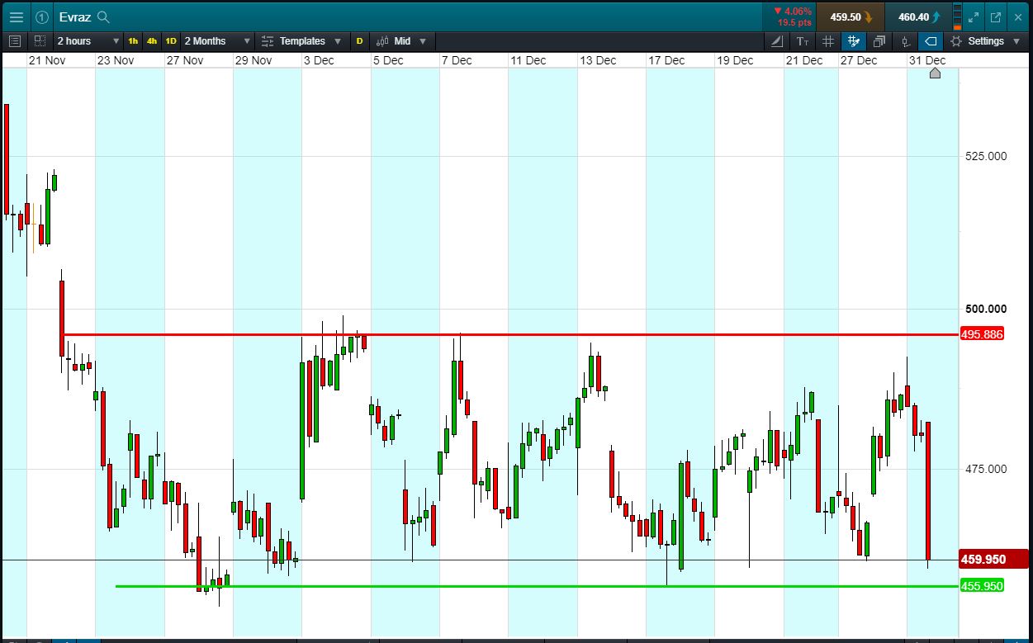Viewport: 1033px width, 643px height.
Task: Search for a product next to Evraz
Action: click(x=103, y=17)
